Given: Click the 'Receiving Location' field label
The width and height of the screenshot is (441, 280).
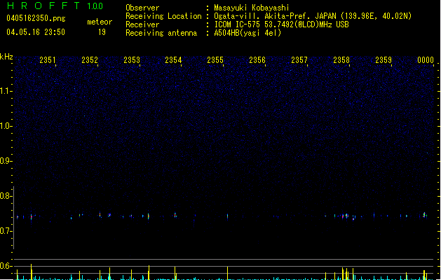Looking at the screenshot, I should pyautogui.click(x=163, y=16).
